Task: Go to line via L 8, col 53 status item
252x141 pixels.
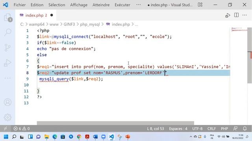Action: 156,129
